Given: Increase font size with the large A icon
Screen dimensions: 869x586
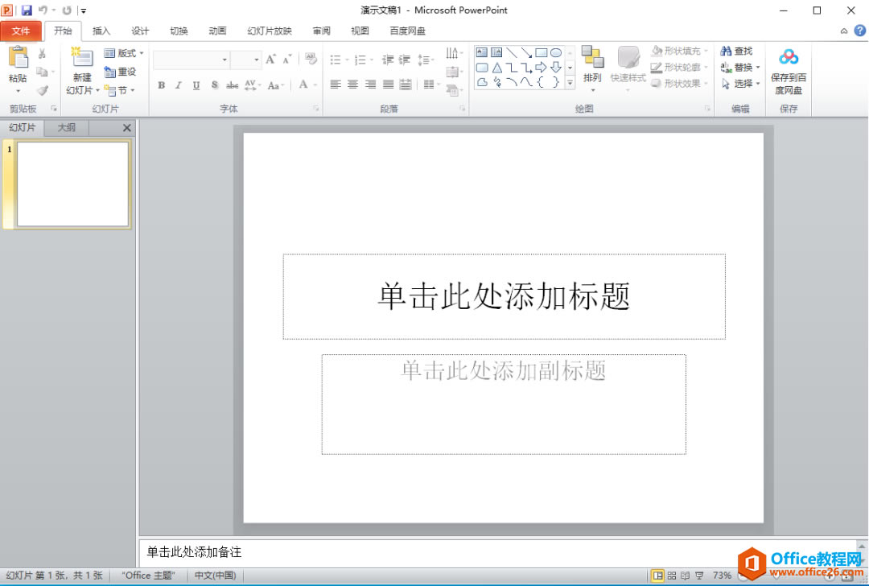Looking at the screenshot, I should 270,60.
